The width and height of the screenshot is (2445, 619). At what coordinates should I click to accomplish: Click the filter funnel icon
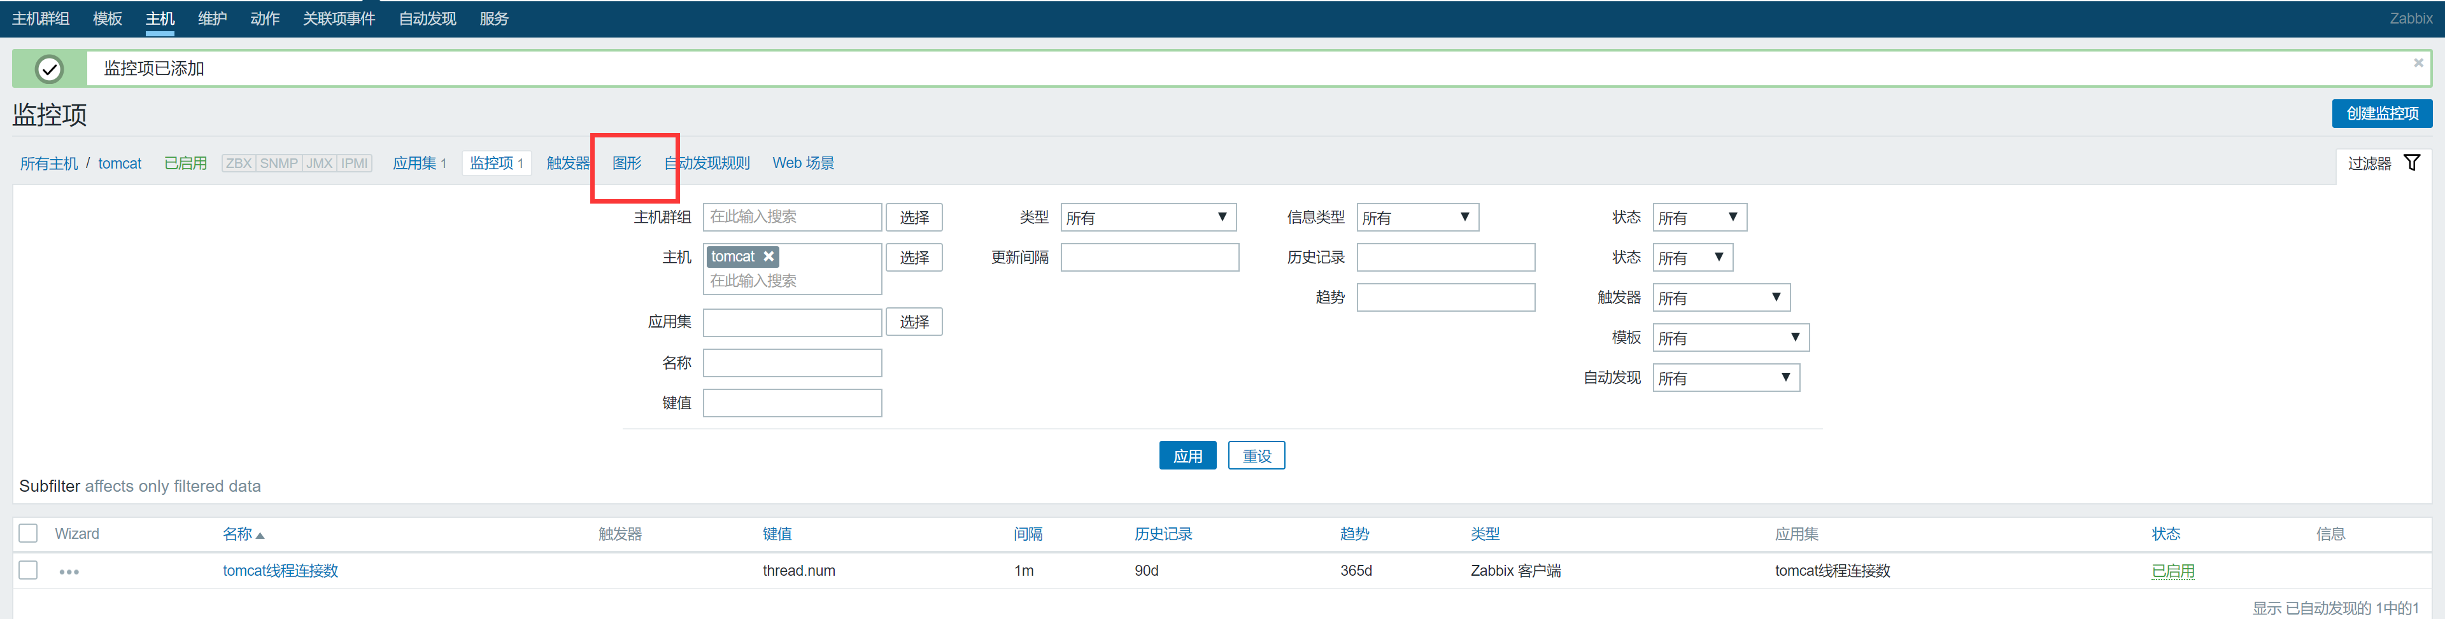(x=2411, y=163)
